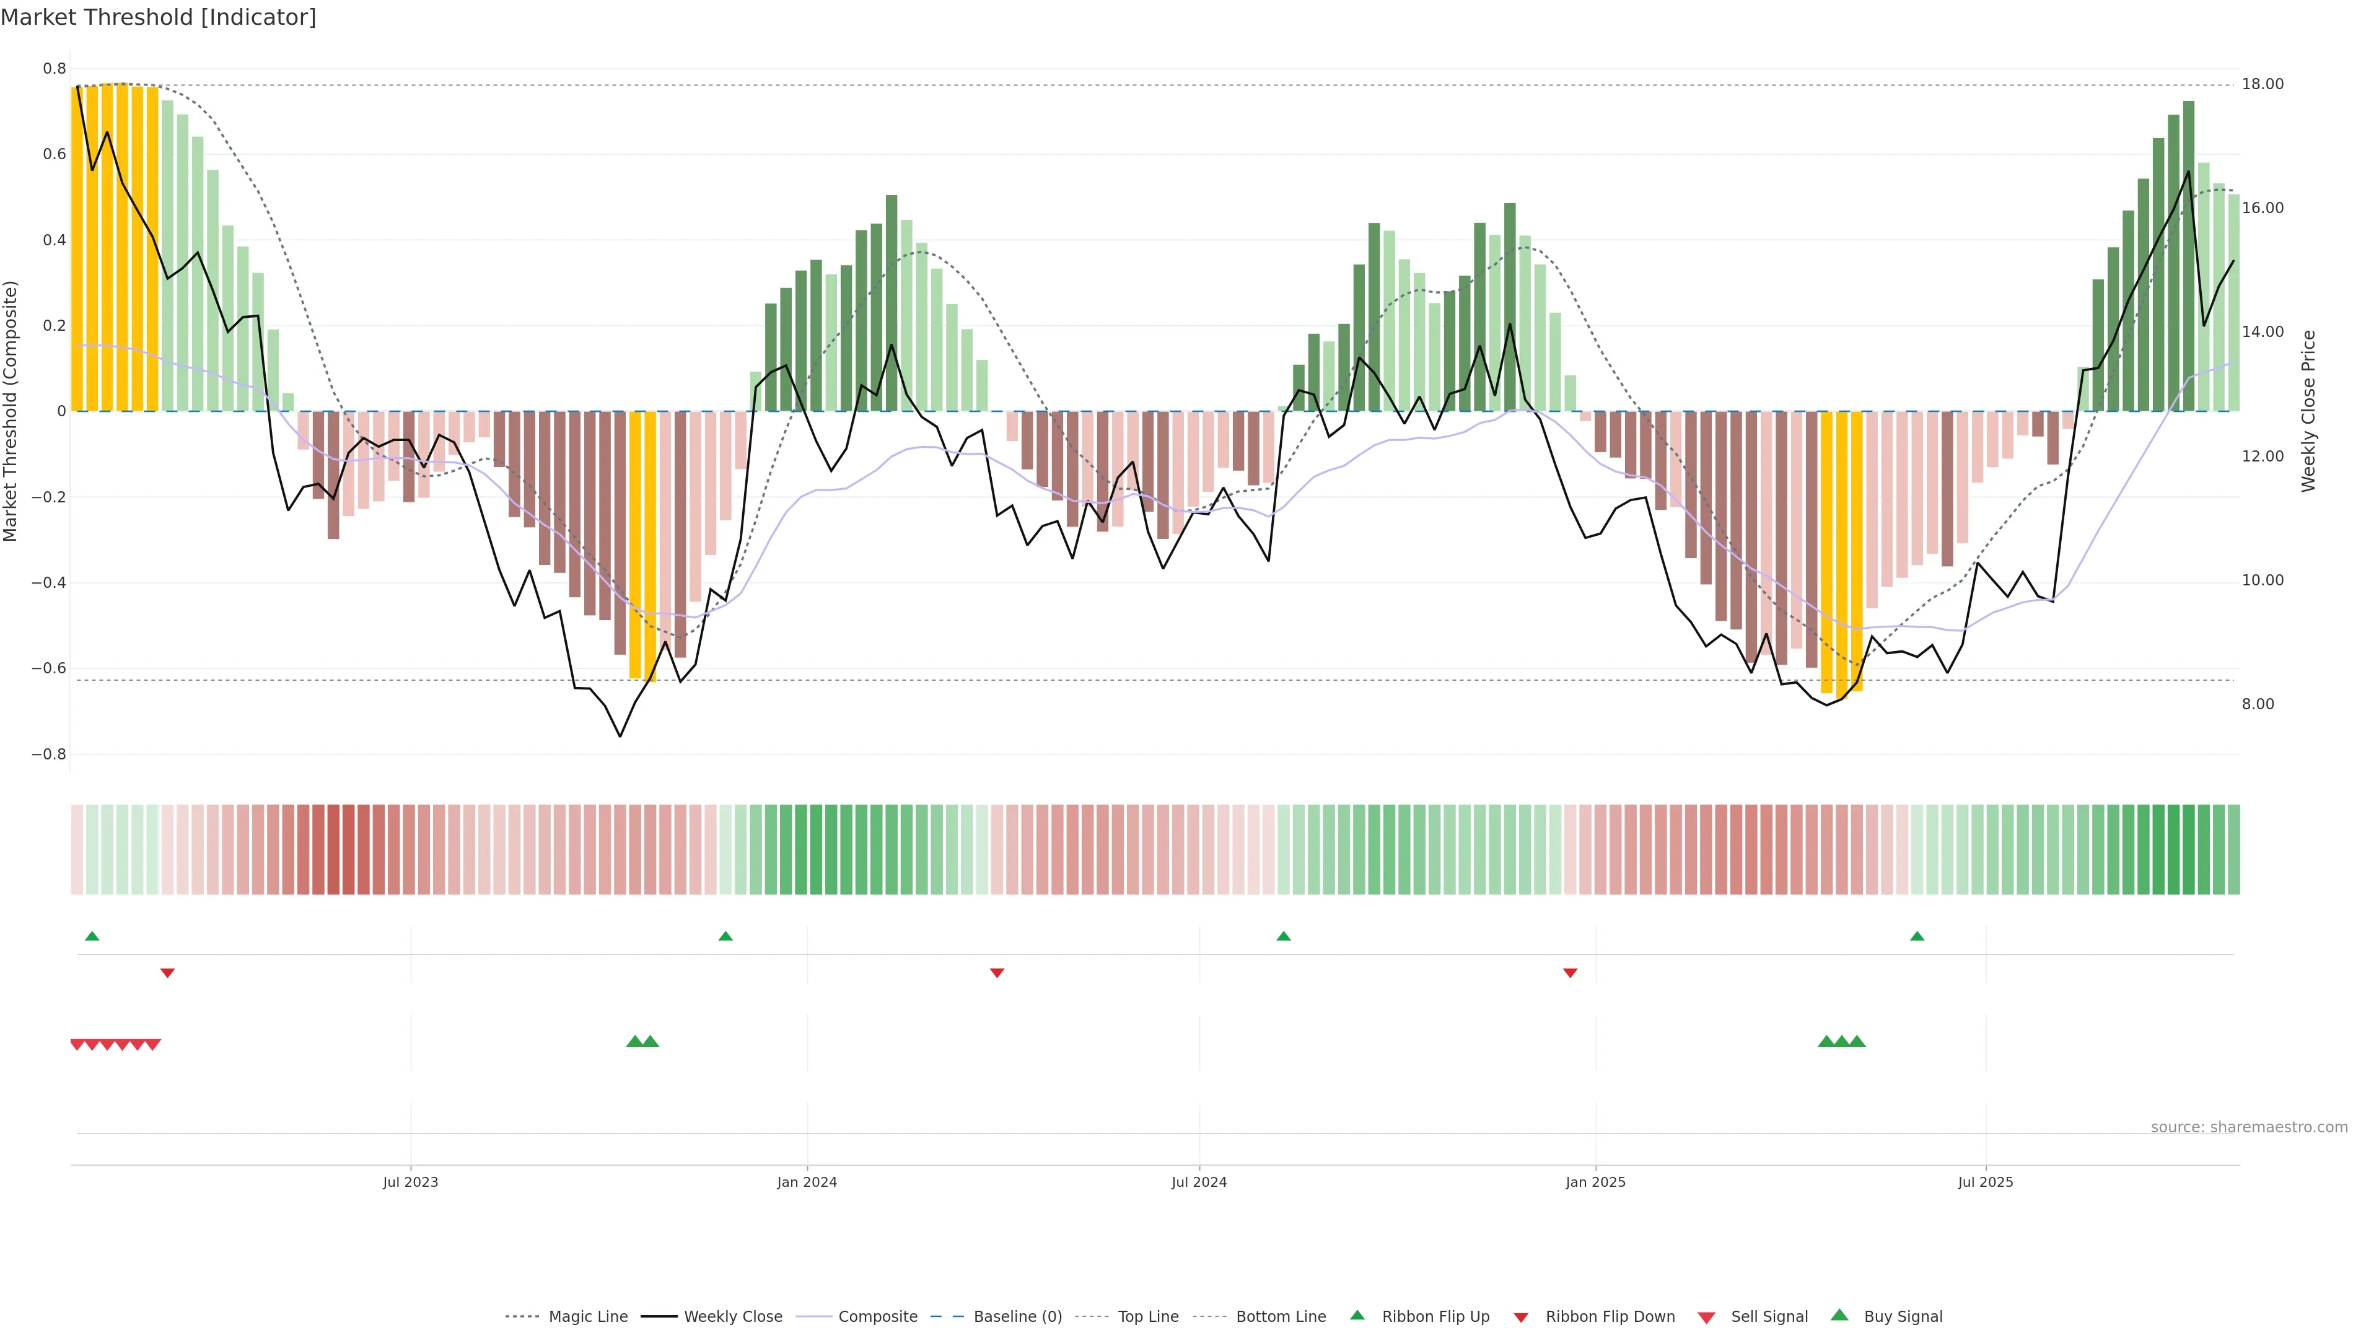The image size is (2379, 1338).
Task: Click the source: sharemaestro.com text
Action: (2249, 1127)
